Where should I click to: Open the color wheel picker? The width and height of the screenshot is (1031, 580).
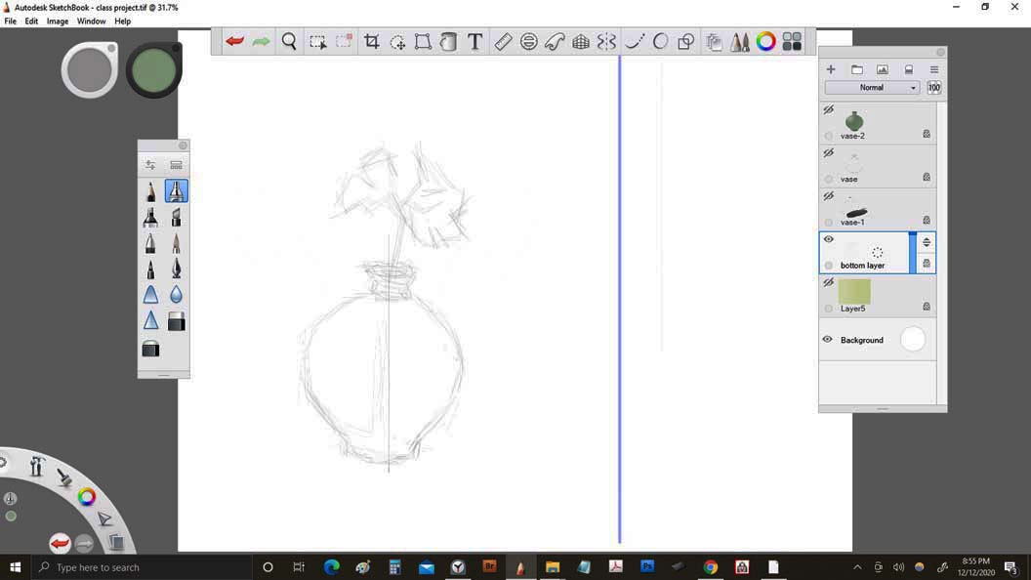pos(765,41)
